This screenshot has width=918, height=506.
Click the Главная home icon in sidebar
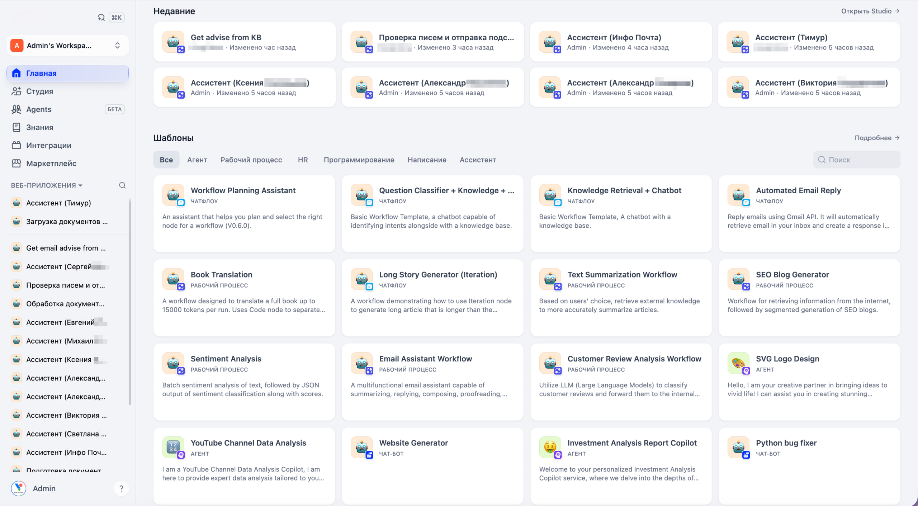tap(16, 73)
